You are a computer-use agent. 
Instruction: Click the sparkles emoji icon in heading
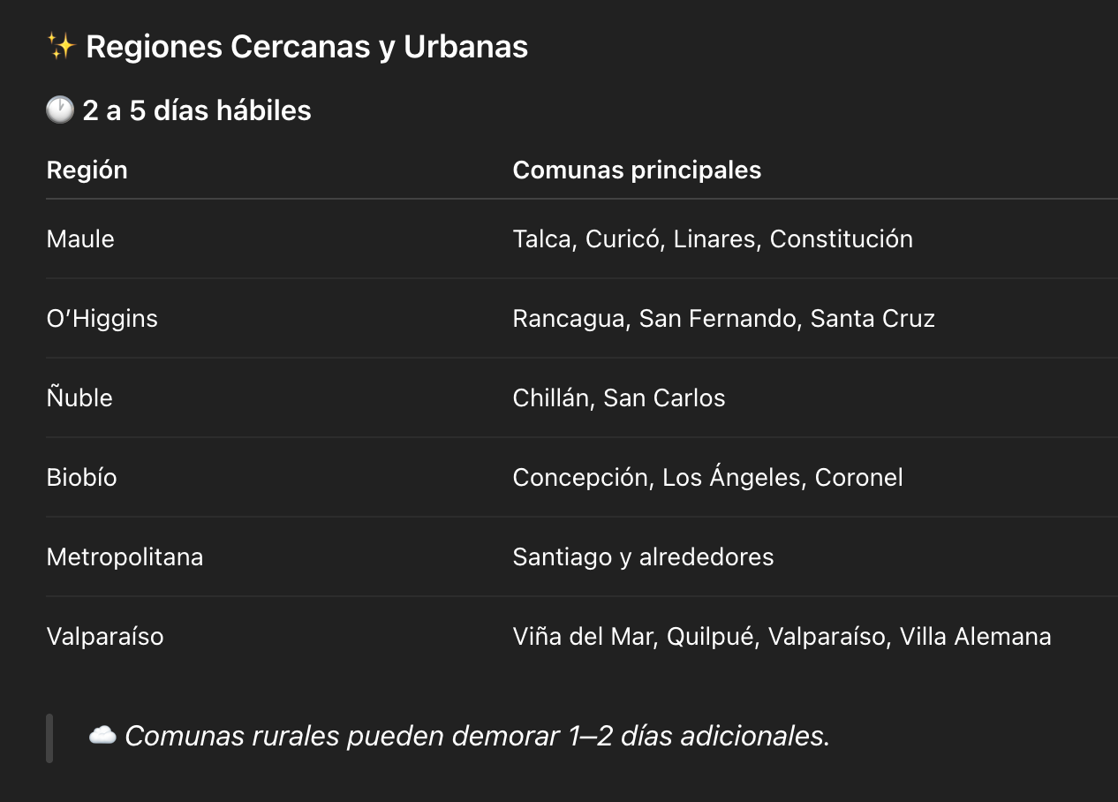(61, 47)
